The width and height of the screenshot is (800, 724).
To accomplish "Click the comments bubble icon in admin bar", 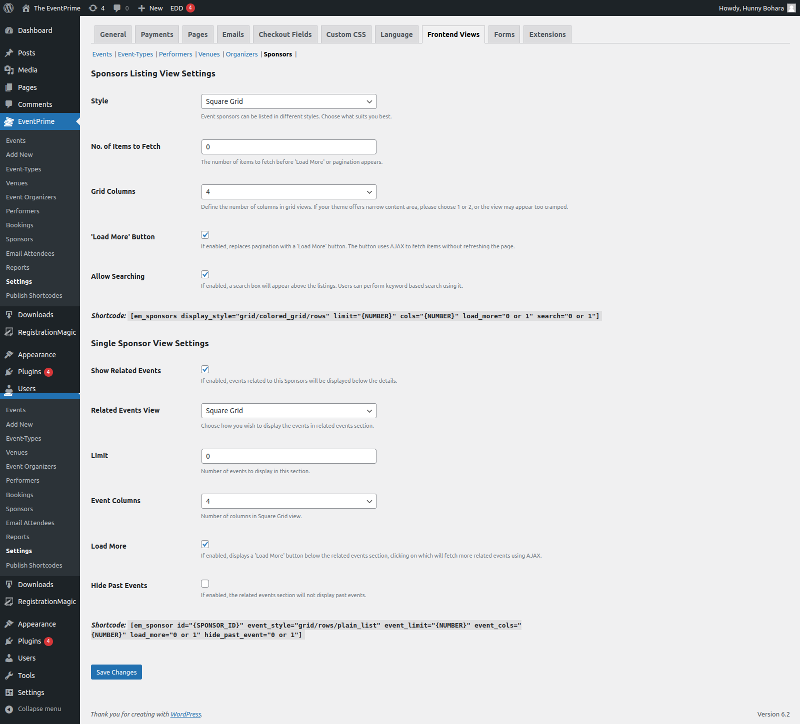I will click(117, 8).
